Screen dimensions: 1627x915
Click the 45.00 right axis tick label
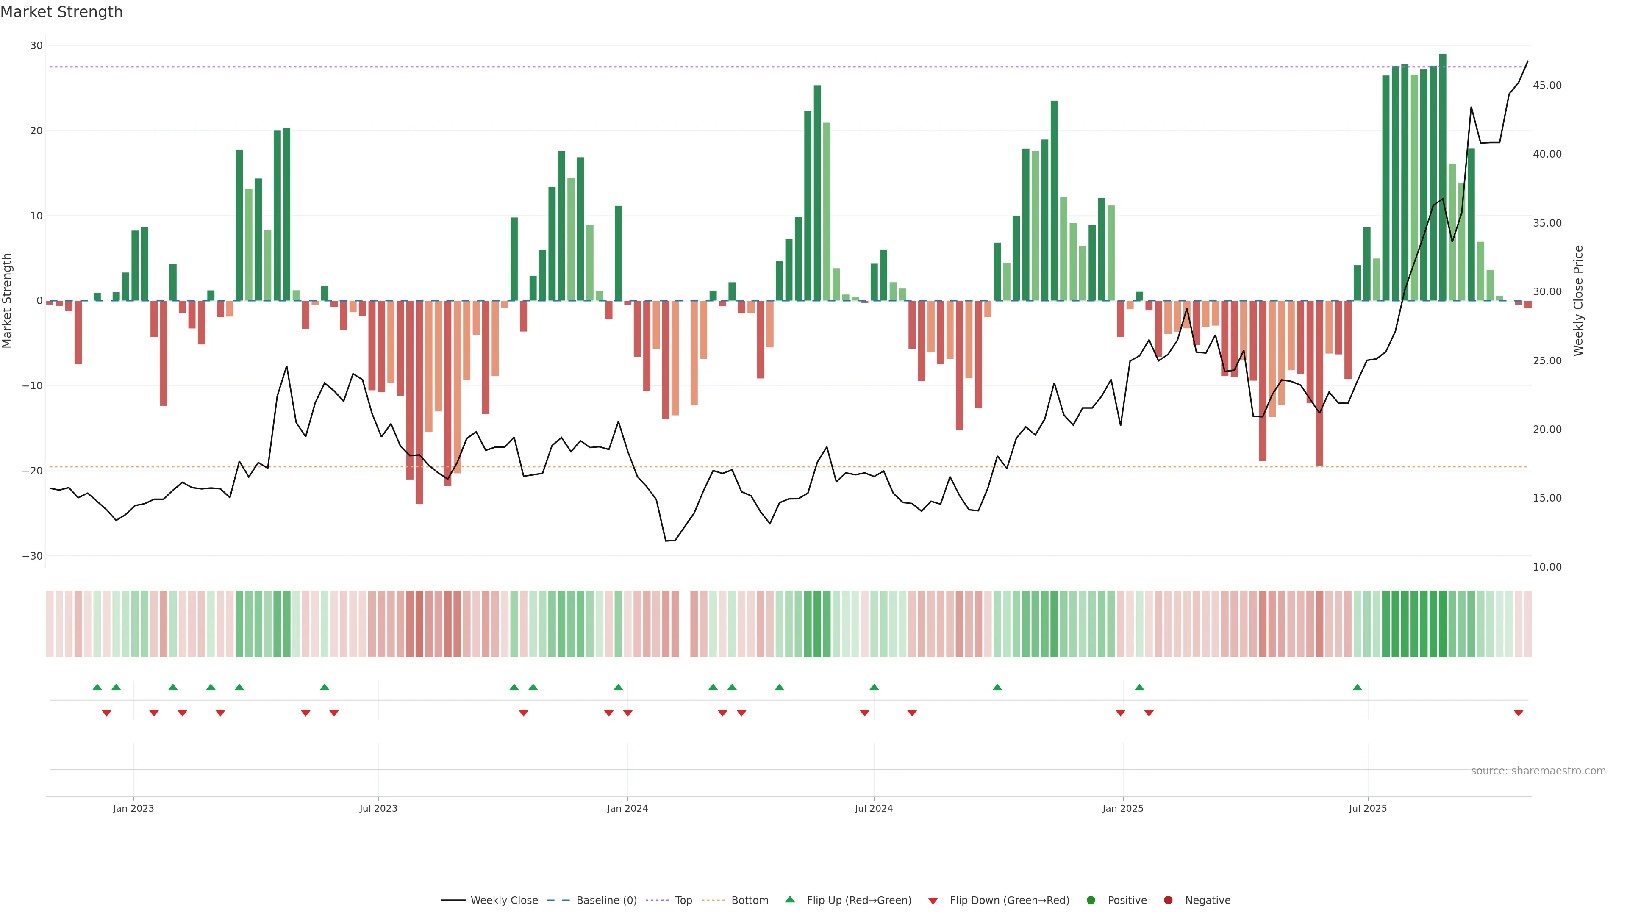pyautogui.click(x=1547, y=85)
